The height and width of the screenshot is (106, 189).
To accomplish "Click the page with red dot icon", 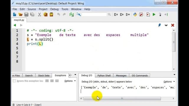I will tap(148, 14).
